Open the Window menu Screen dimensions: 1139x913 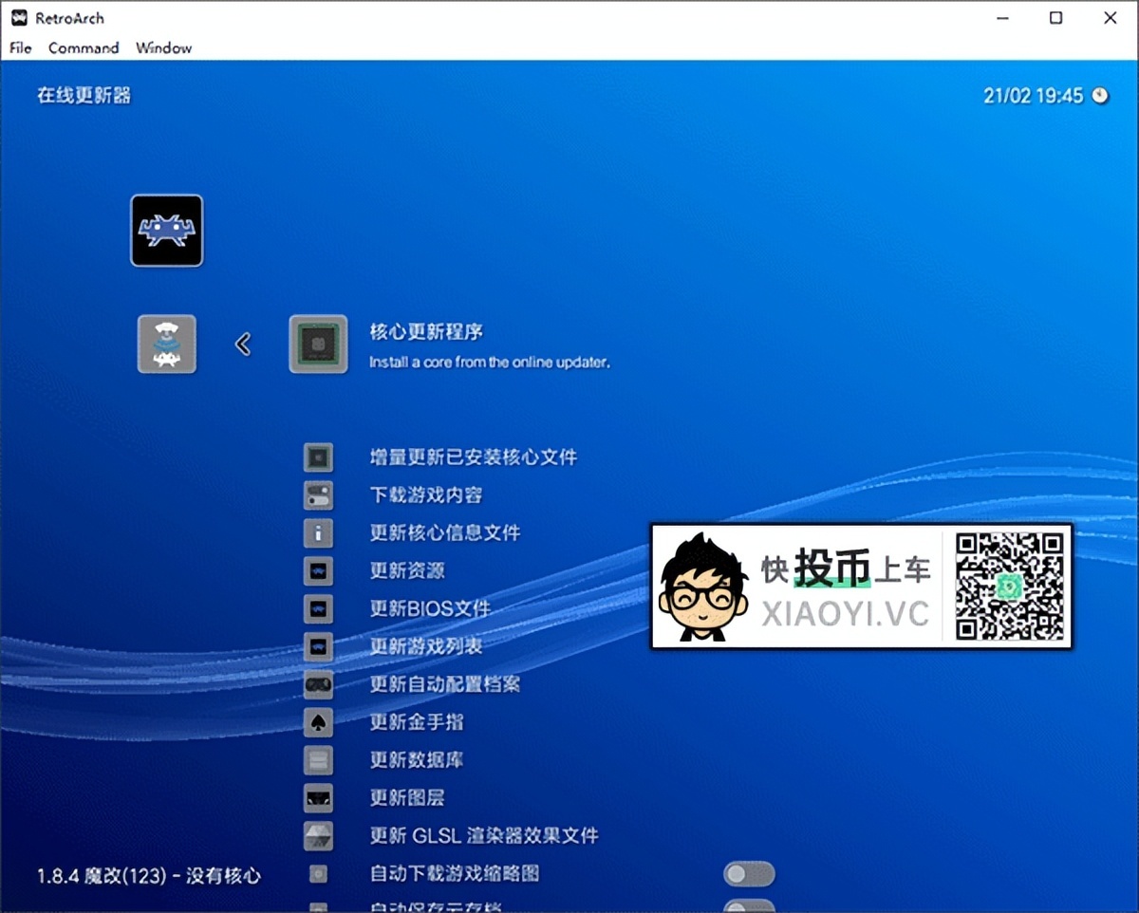(163, 47)
